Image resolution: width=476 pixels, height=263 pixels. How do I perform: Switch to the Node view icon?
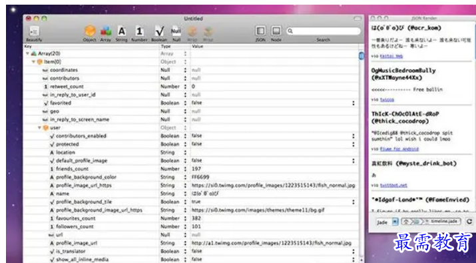pyautogui.click(x=276, y=31)
